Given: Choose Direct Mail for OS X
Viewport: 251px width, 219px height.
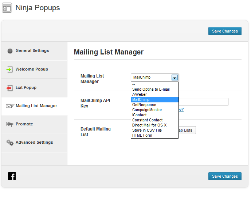Looking at the screenshot, I should [x=154, y=125].
